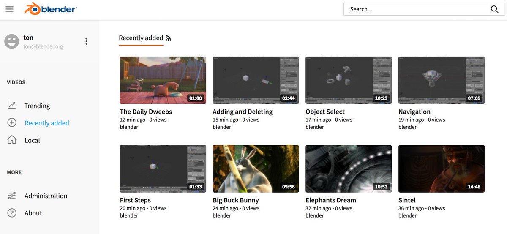Image resolution: width=507 pixels, height=234 pixels.
Task: Click blender channel under Navigation
Action: click(x=407, y=127)
